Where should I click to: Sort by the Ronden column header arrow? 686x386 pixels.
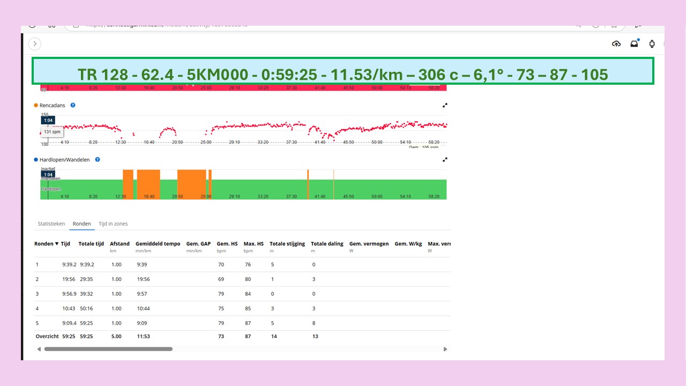57,243
